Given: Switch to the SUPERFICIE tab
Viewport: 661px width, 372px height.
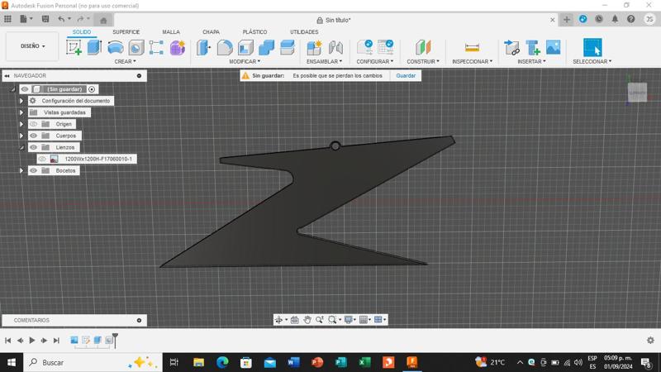Looking at the screenshot, I should 126,32.
